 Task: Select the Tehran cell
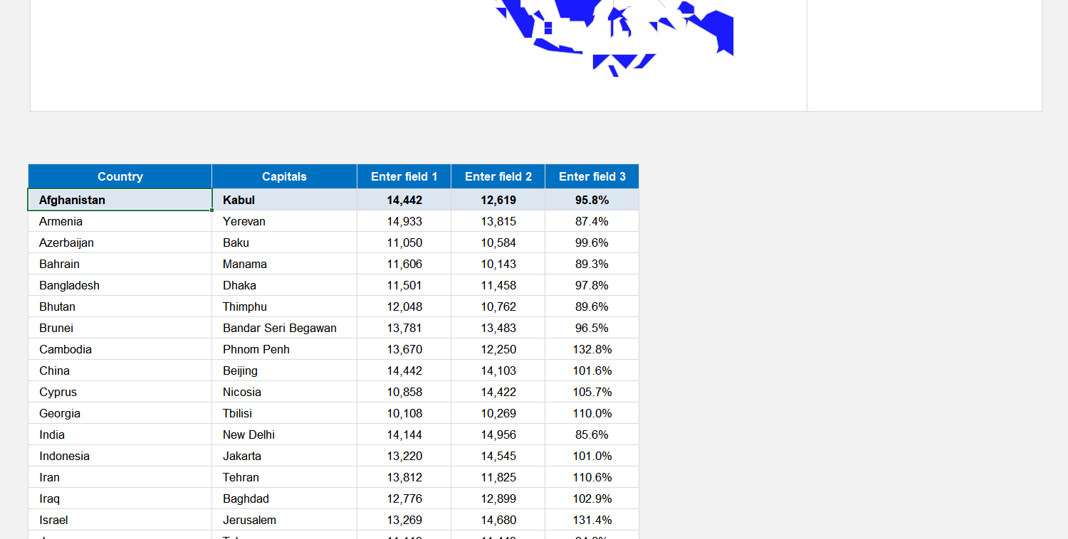point(284,477)
